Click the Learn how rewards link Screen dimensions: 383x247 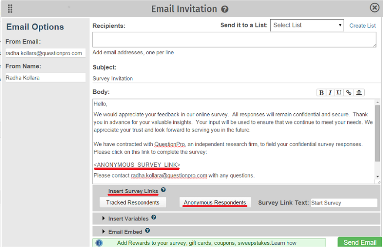pos(284,243)
